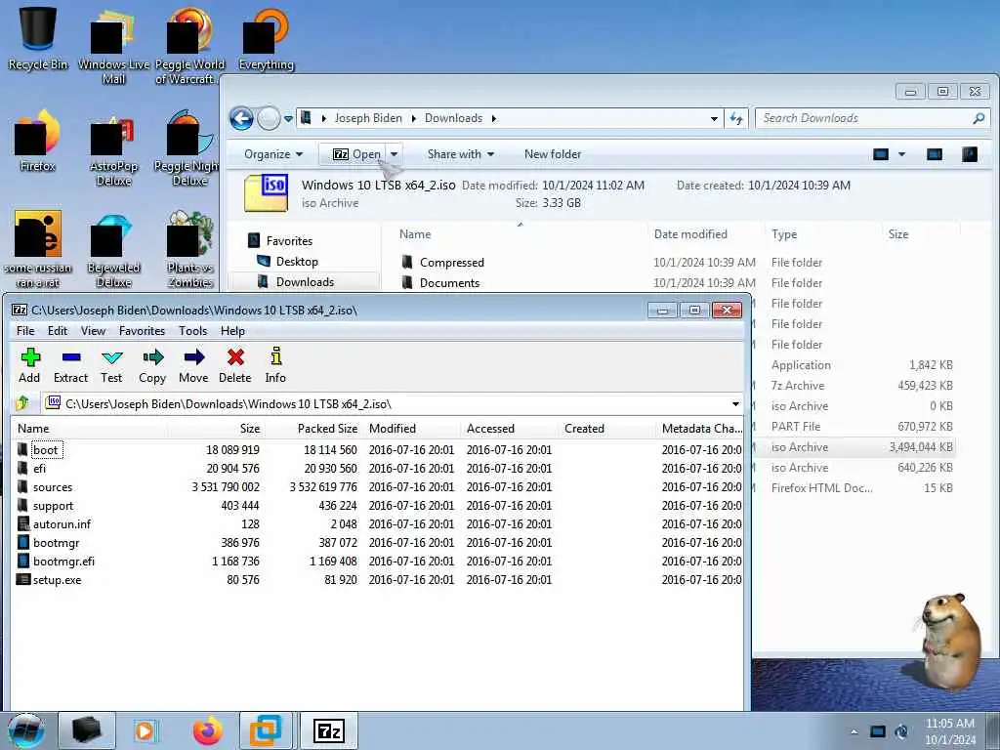Open the Share with dropdown
The width and height of the screenshot is (1000, 750).
tap(461, 154)
